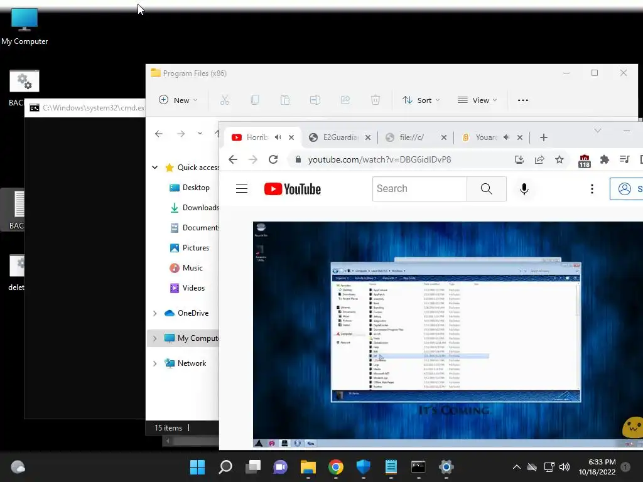
Task: Expand Network tree node
Action: 154,363
